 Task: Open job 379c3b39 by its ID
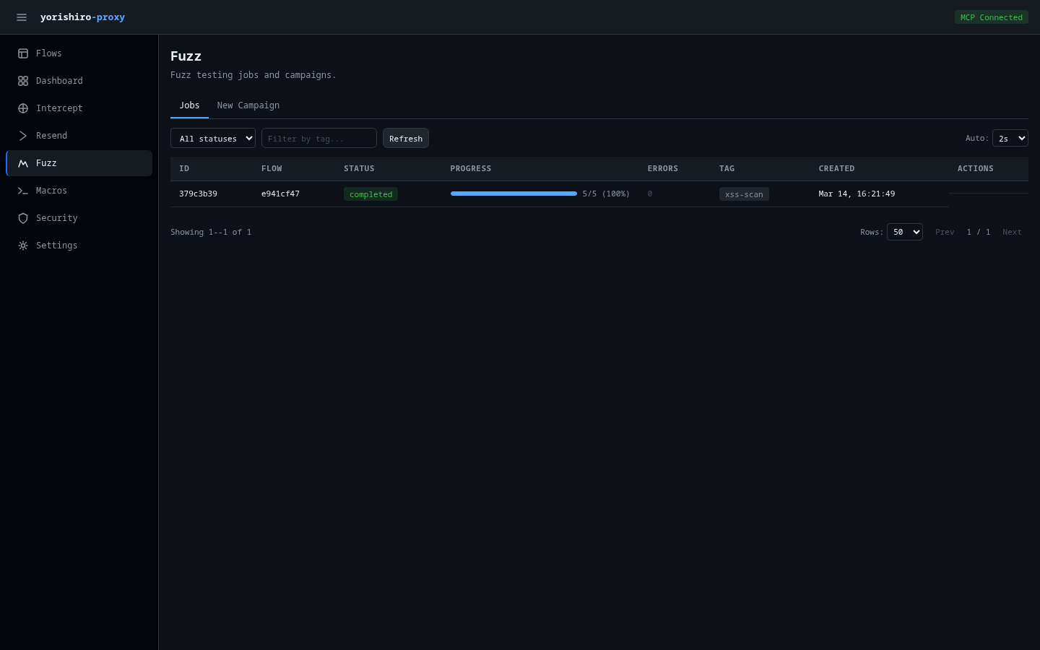coord(198,194)
